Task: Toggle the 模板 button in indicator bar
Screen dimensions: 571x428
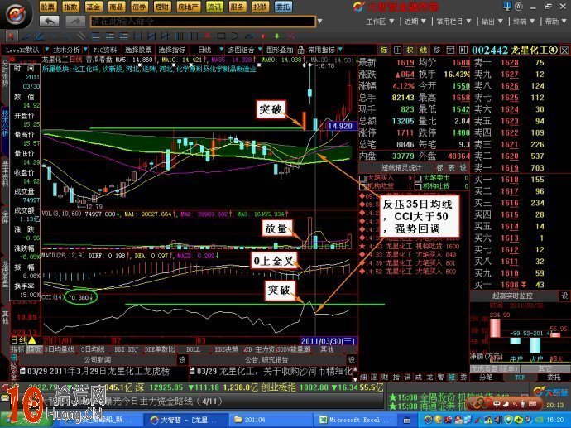Action: pos(34,349)
